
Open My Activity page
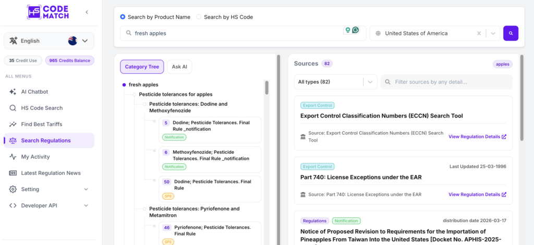49,157
